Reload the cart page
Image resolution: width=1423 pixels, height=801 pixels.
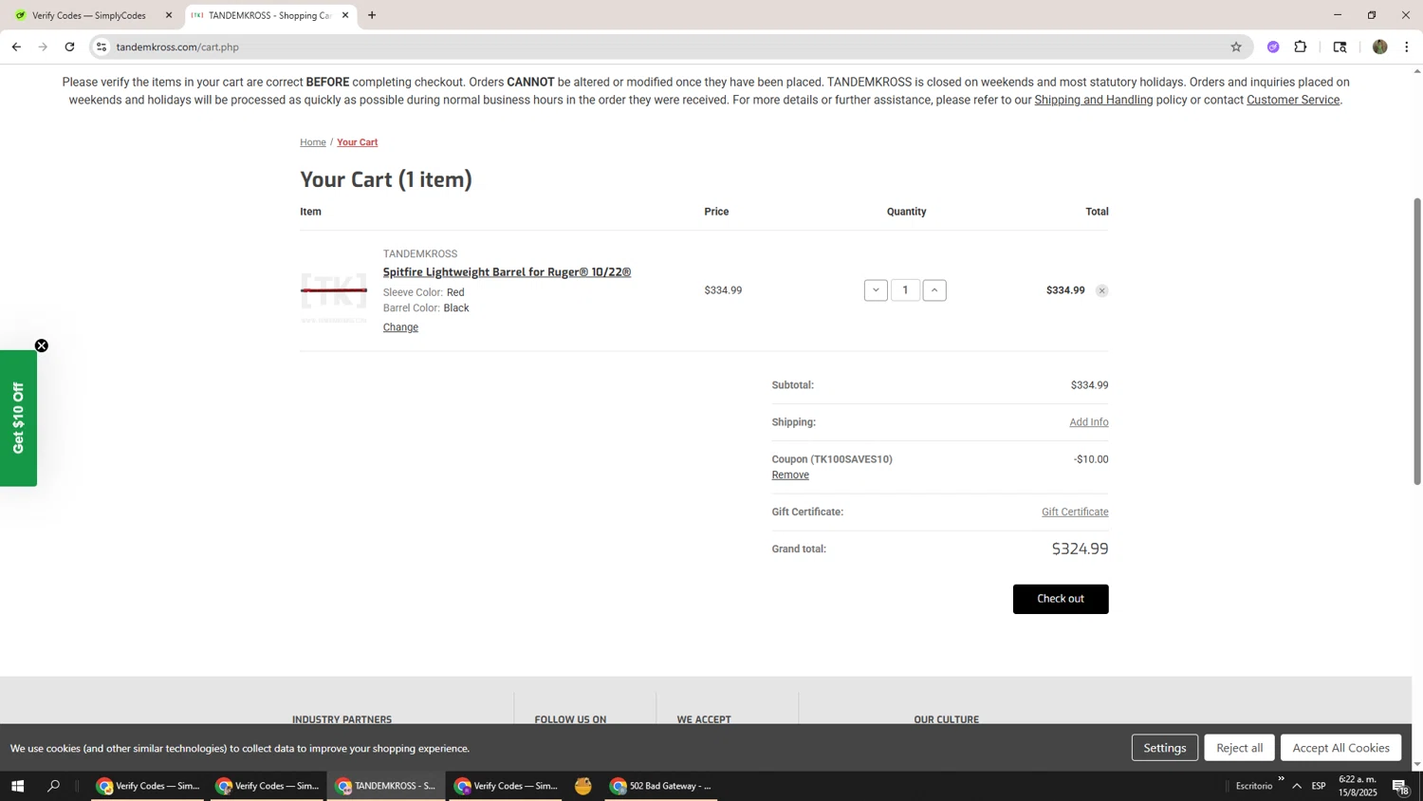tap(69, 47)
